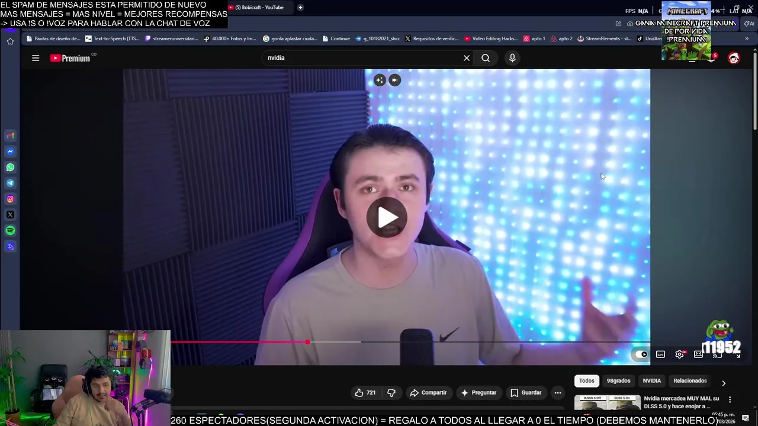Screen dimensions: 758x426
Task: Seek using the red video progress bar
Action: [239, 342]
